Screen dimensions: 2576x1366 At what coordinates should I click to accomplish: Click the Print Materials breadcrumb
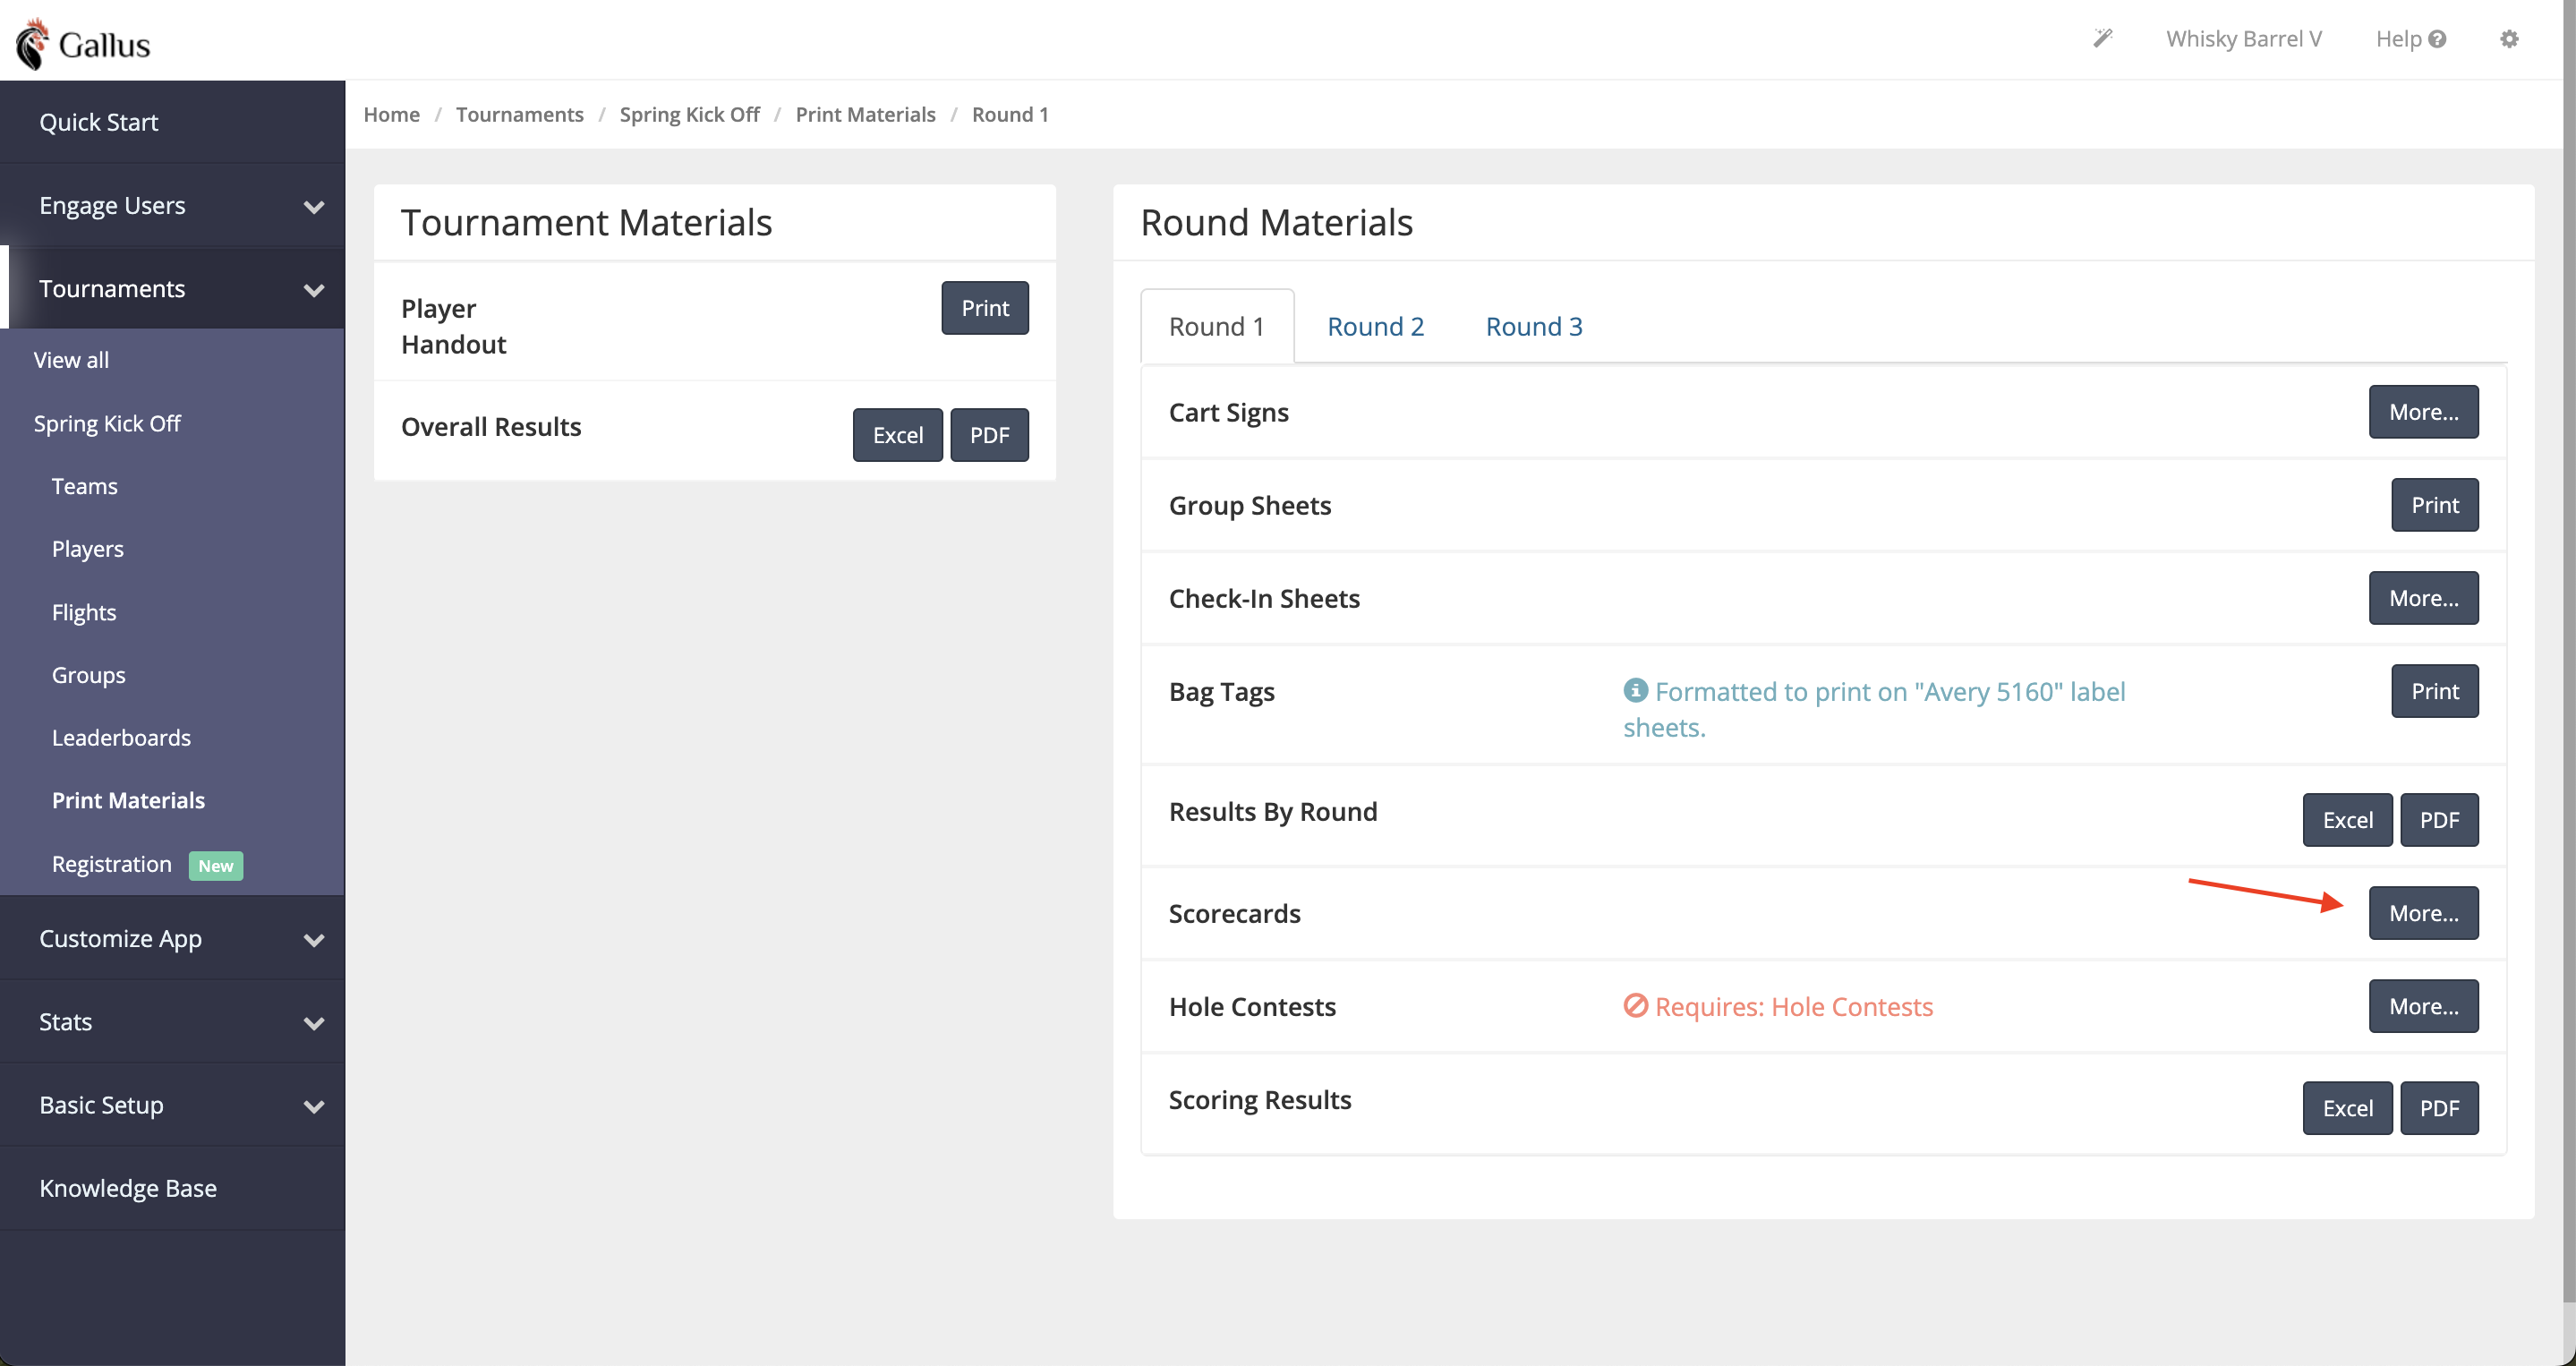pyautogui.click(x=865, y=114)
